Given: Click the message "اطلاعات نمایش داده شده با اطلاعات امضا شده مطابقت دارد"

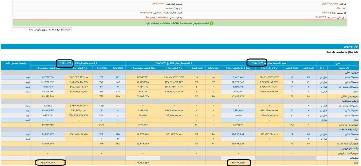Looking at the screenshot, I should click(x=177, y=23).
